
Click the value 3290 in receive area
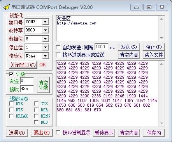[x=84, y=96]
